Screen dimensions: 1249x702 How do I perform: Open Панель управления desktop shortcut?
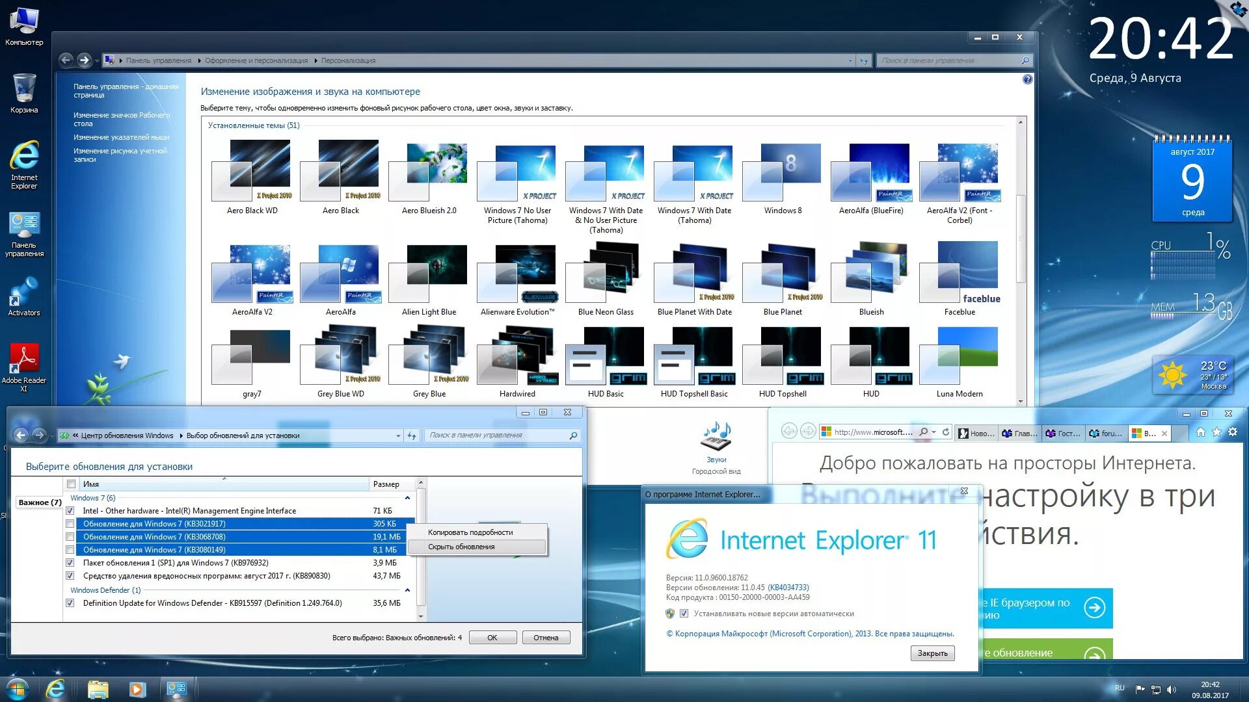click(x=24, y=234)
